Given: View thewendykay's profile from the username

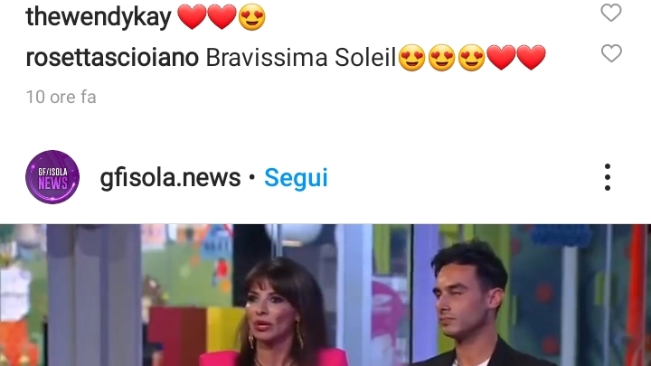Looking at the screenshot, I should 99,17.
